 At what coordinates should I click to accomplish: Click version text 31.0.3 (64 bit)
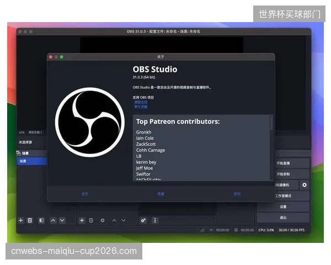point(144,77)
